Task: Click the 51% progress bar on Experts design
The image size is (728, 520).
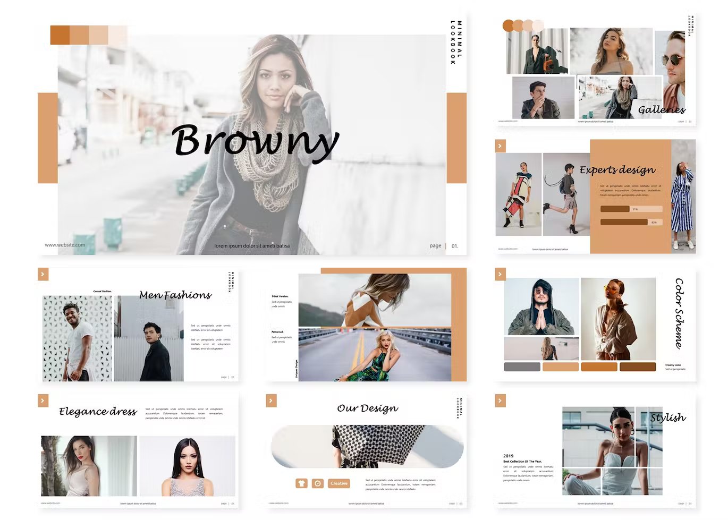Action: point(631,209)
